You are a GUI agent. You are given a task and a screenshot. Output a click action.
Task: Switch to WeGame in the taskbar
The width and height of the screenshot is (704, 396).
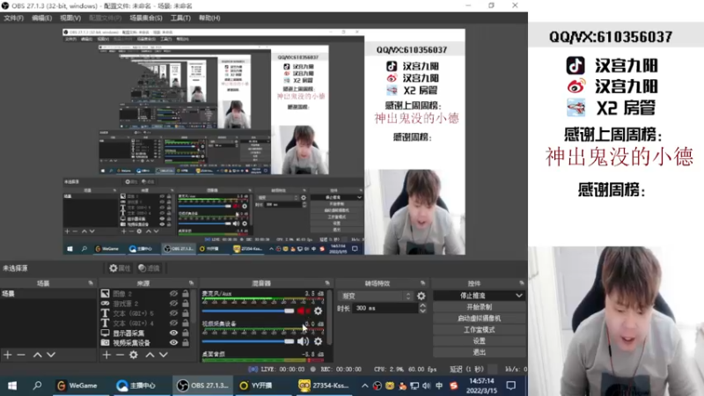pos(77,385)
